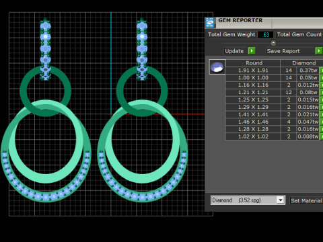Click the 0.05tw weight cell
This screenshot has height=242, width=323.
tap(308, 78)
